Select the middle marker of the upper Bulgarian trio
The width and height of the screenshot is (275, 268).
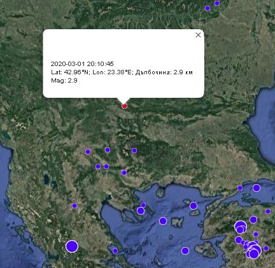[x=108, y=150]
